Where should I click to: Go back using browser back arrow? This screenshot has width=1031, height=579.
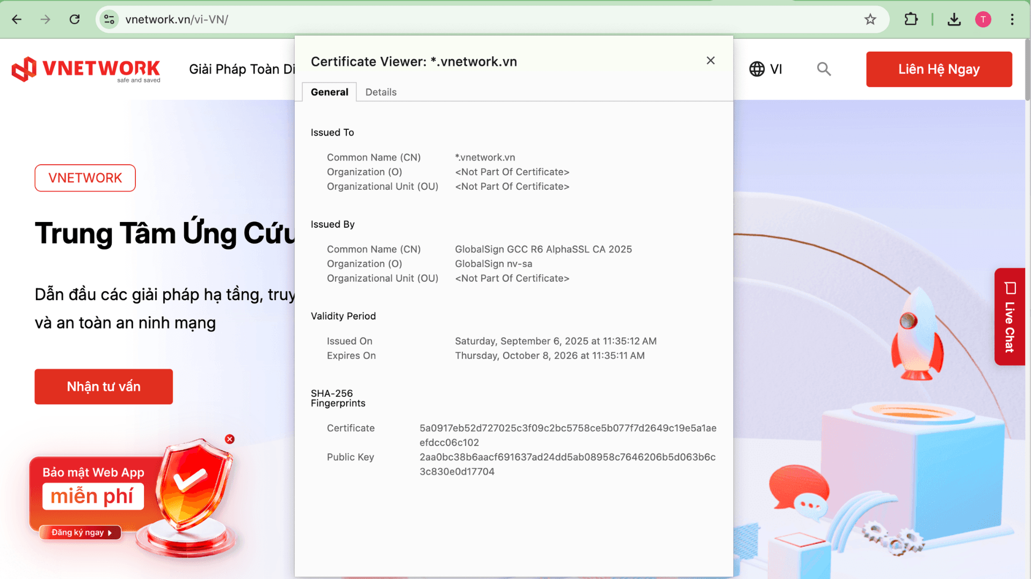click(17, 20)
